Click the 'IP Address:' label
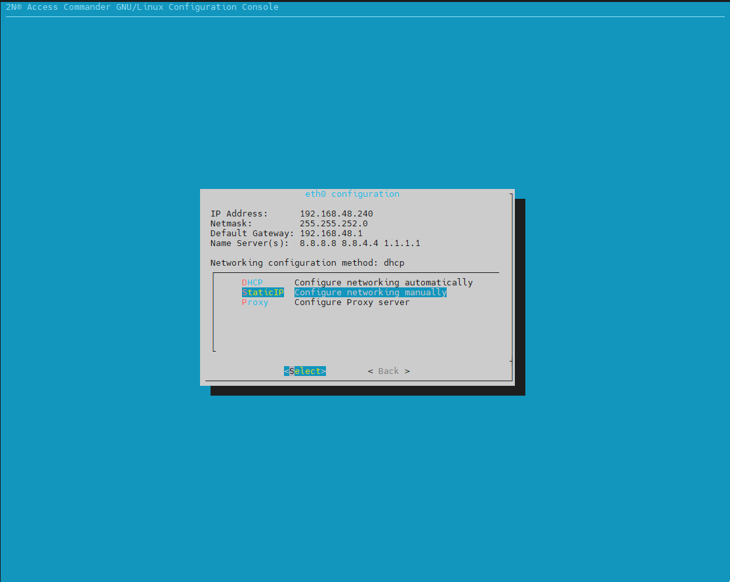Image resolution: width=730 pixels, height=582 pixels. click(x=239, y=214)
